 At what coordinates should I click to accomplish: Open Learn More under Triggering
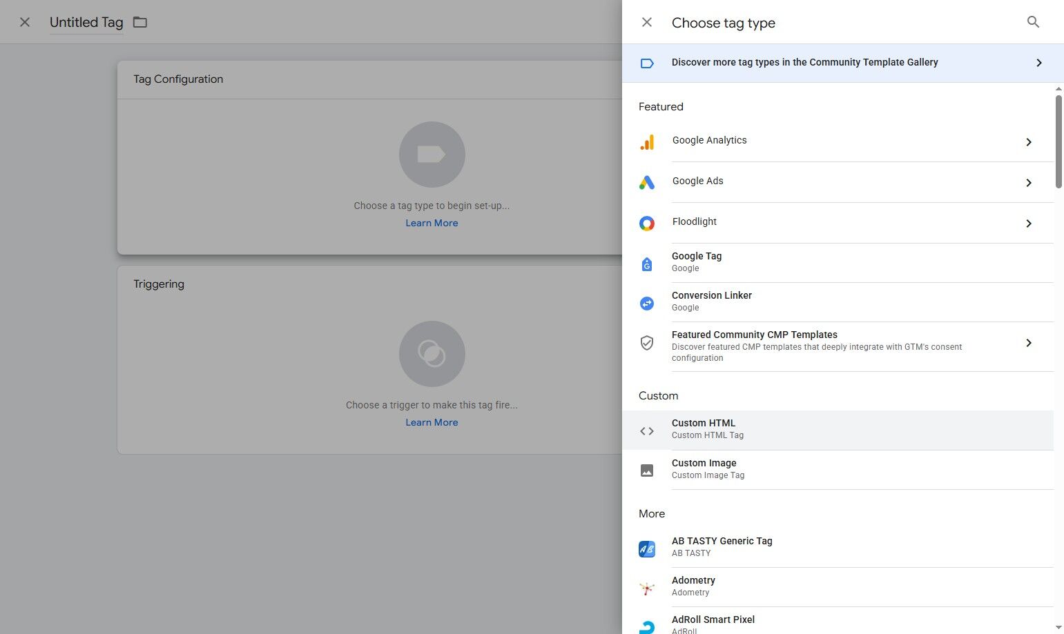point(432,422)
